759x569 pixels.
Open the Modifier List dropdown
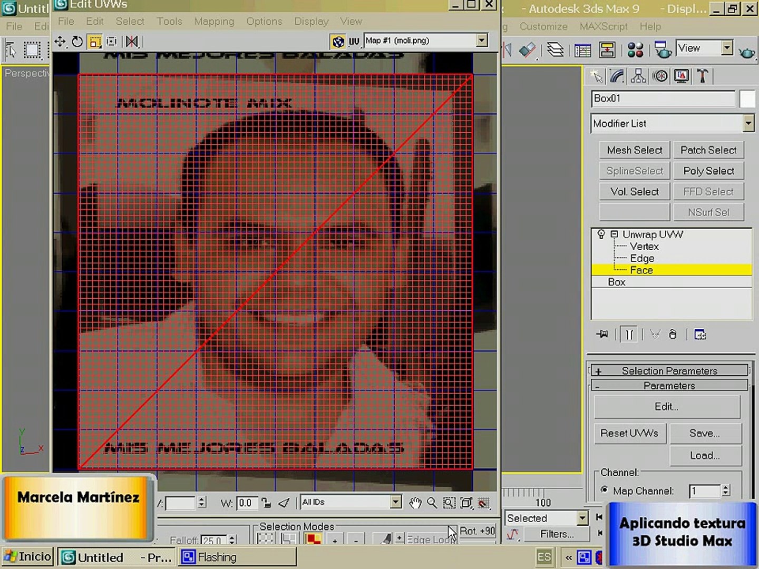pos(748,124)
